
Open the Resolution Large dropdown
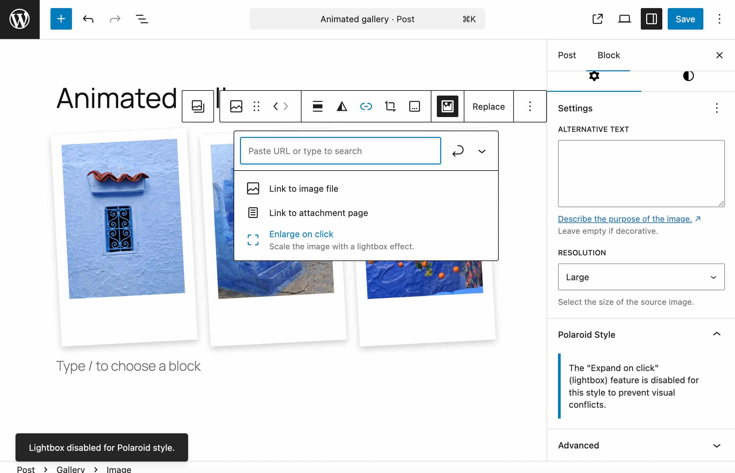click(641, 277)
